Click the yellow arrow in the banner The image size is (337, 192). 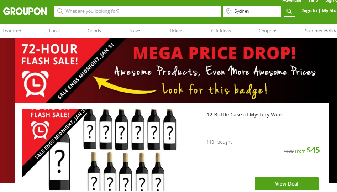(x=125, y=86)
